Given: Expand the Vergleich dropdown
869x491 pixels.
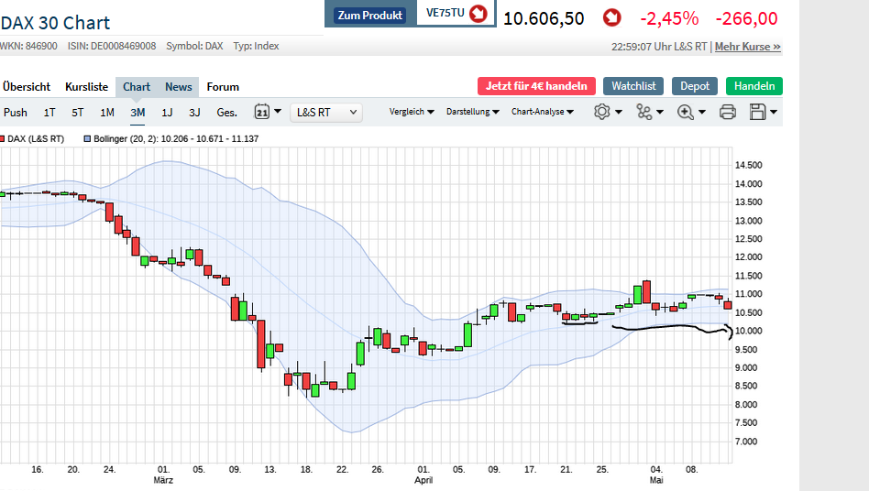Looking at the screenshot, I should 412,112.
